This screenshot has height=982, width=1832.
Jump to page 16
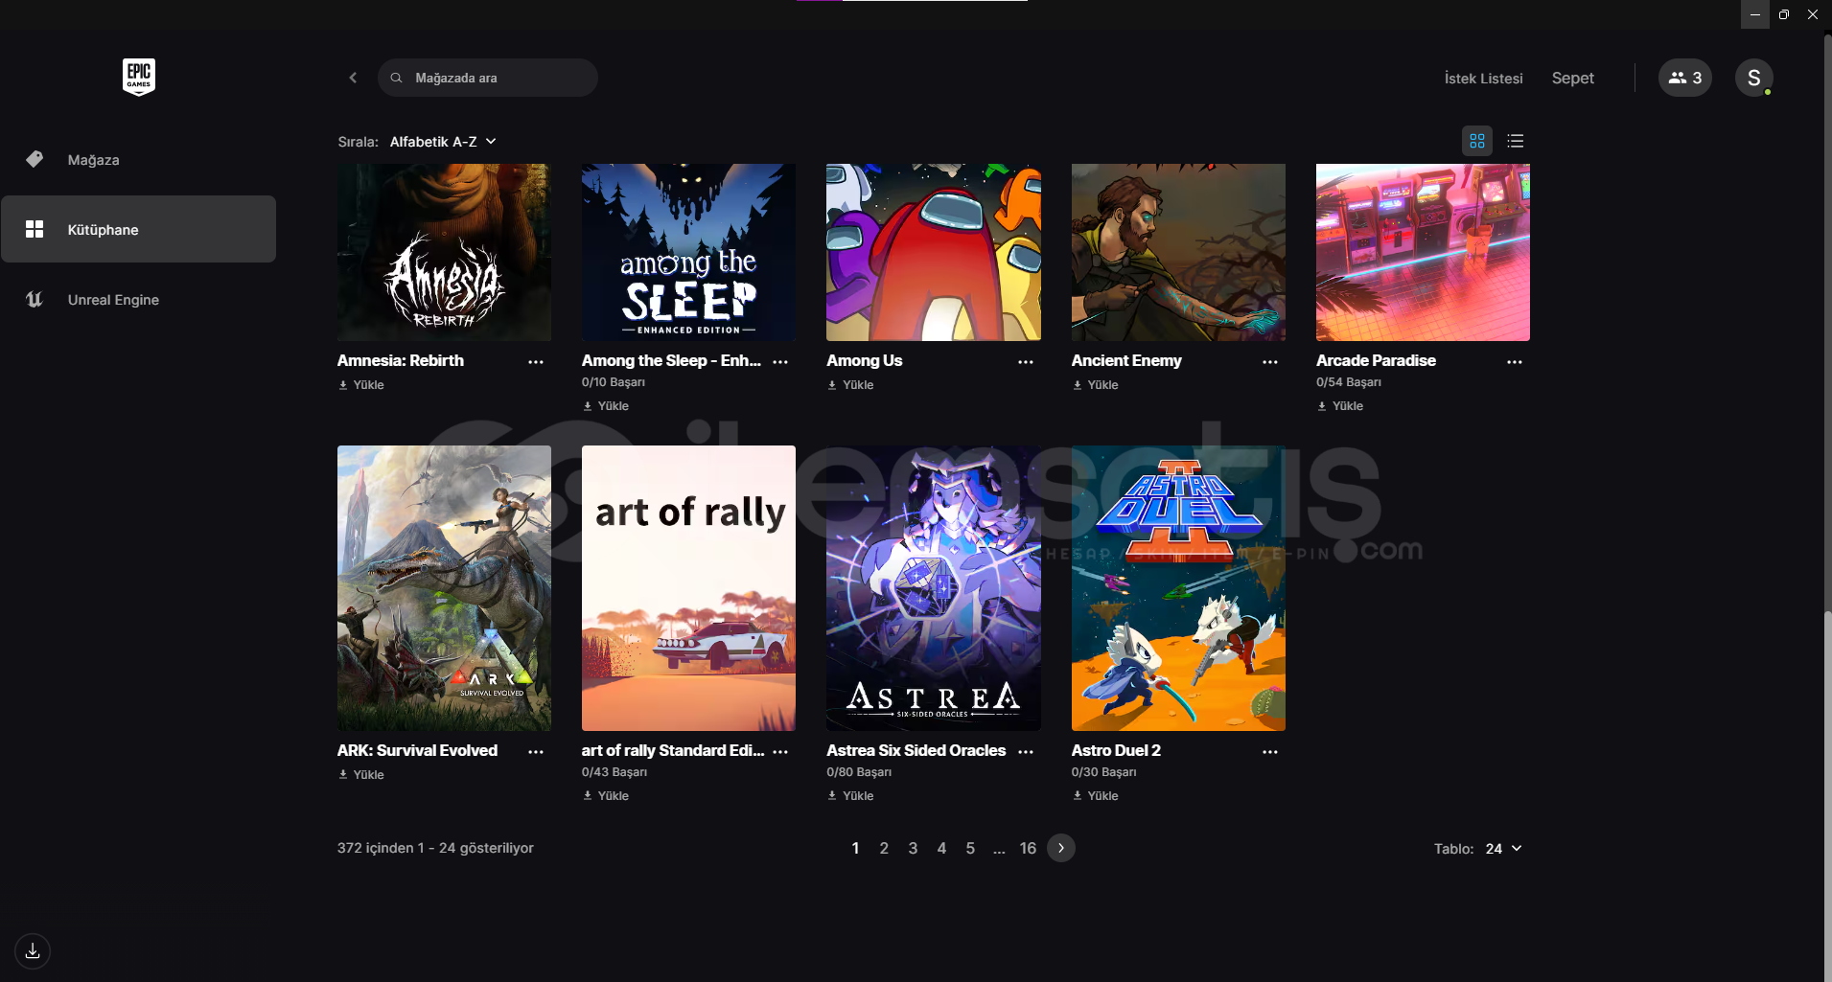coord(1028,848)
